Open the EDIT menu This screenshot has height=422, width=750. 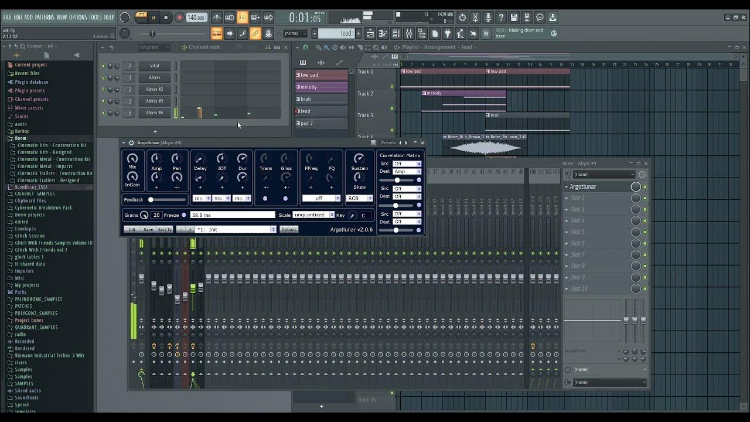(18, 18)
